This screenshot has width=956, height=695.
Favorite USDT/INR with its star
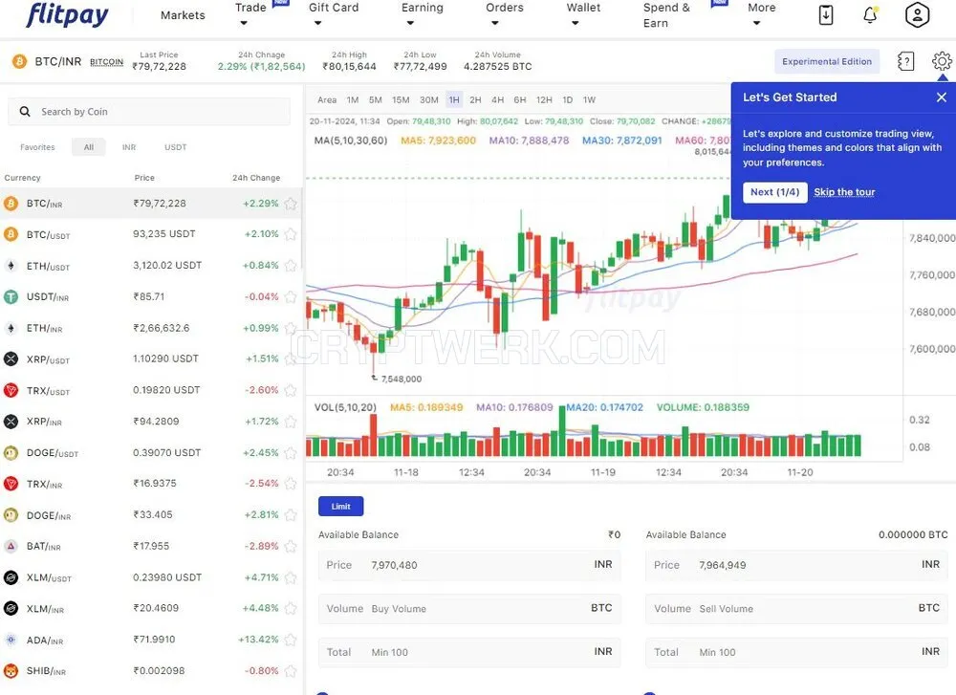point(291,297)
